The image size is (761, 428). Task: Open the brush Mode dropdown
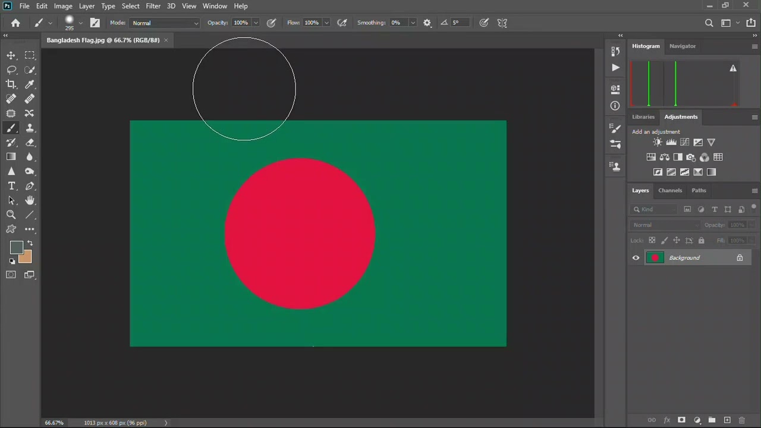[x=165, y=23]
